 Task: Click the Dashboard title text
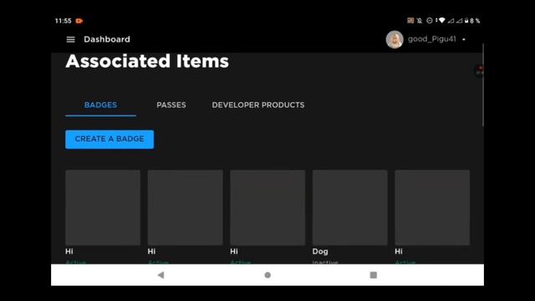[x=107, y=39]
